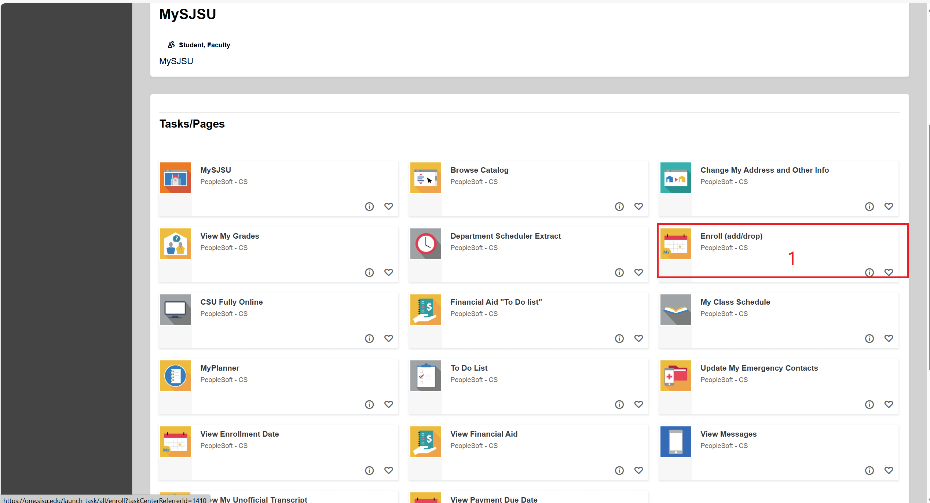Open the View Financial Aid link
This screenshot has height=503, width=930.
pos(484,434)
